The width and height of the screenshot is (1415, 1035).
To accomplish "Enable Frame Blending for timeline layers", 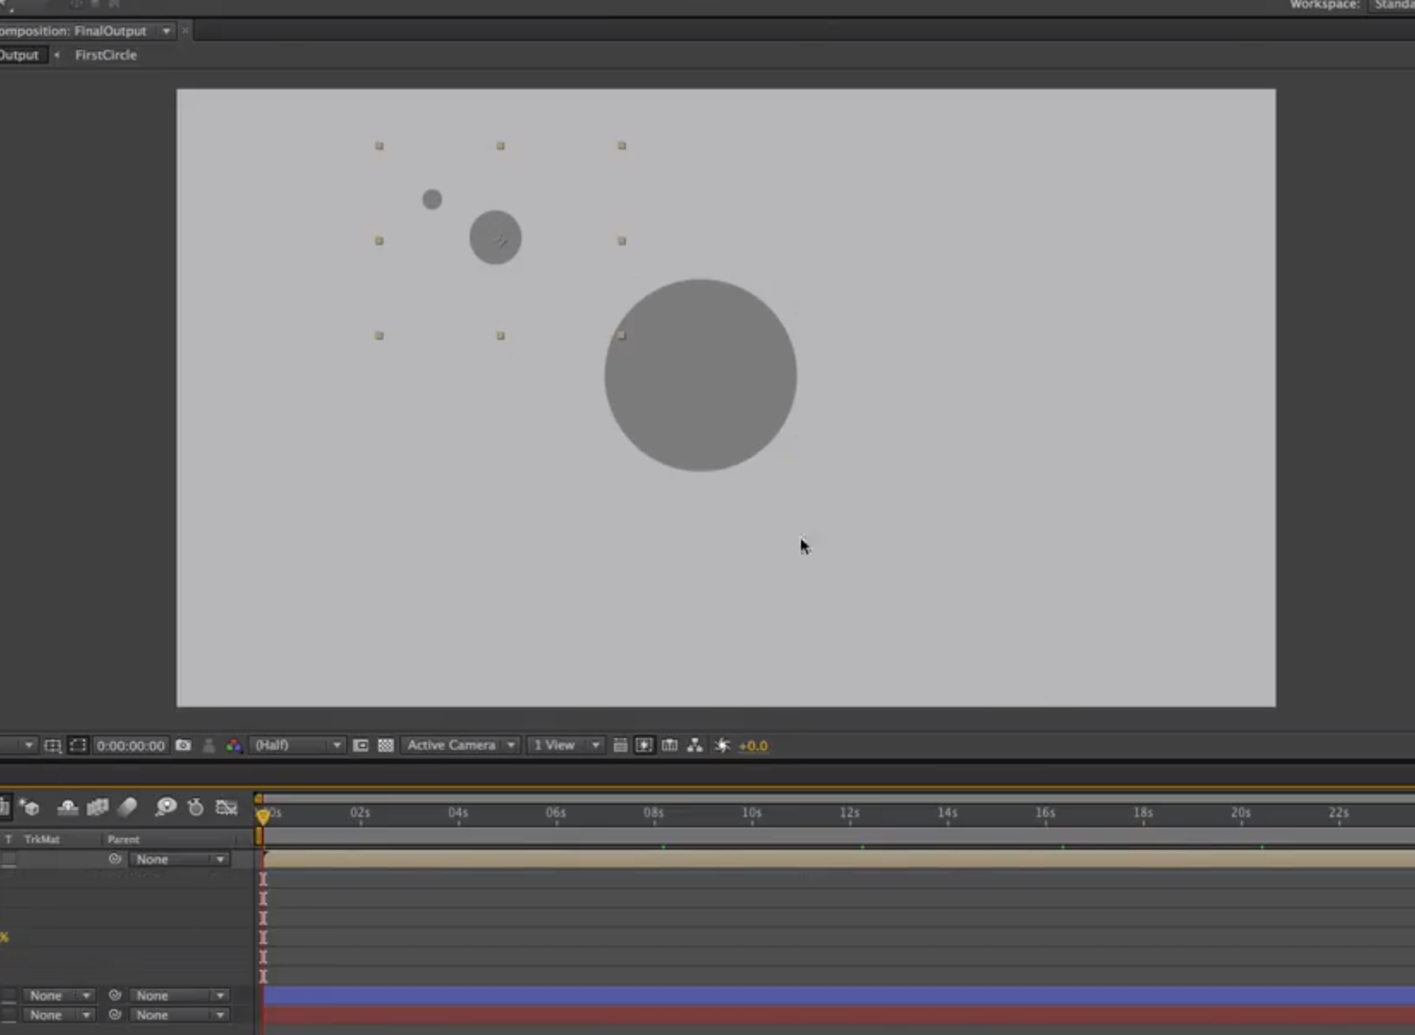I will pyautogui.click(x=98, y=807).
